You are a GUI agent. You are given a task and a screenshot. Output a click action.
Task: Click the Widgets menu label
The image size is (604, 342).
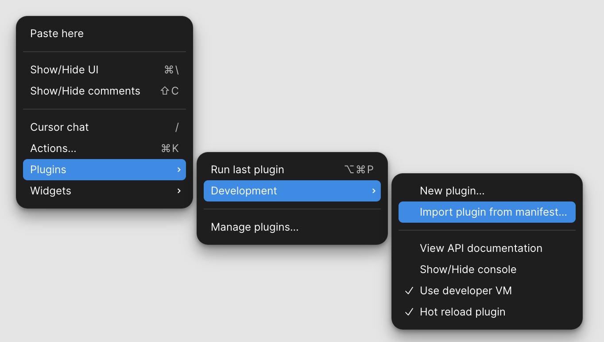pyautogui.click(x=50, y=191)
